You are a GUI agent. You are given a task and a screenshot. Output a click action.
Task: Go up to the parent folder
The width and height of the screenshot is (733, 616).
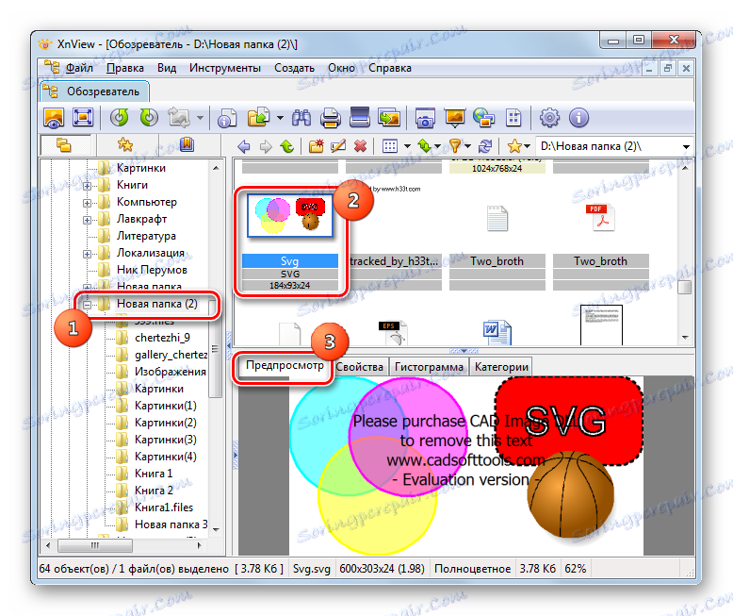[x=287, y=146]
